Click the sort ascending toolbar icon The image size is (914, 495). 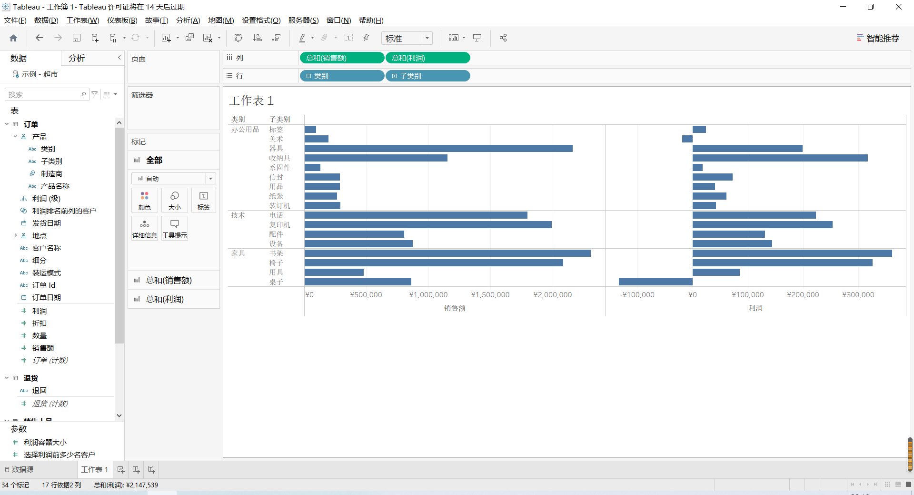257,38
